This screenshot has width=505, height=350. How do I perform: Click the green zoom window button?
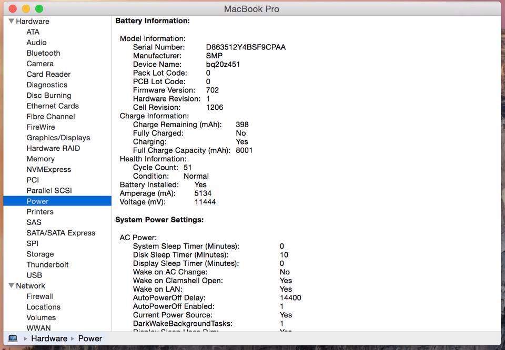click(39, 9)
